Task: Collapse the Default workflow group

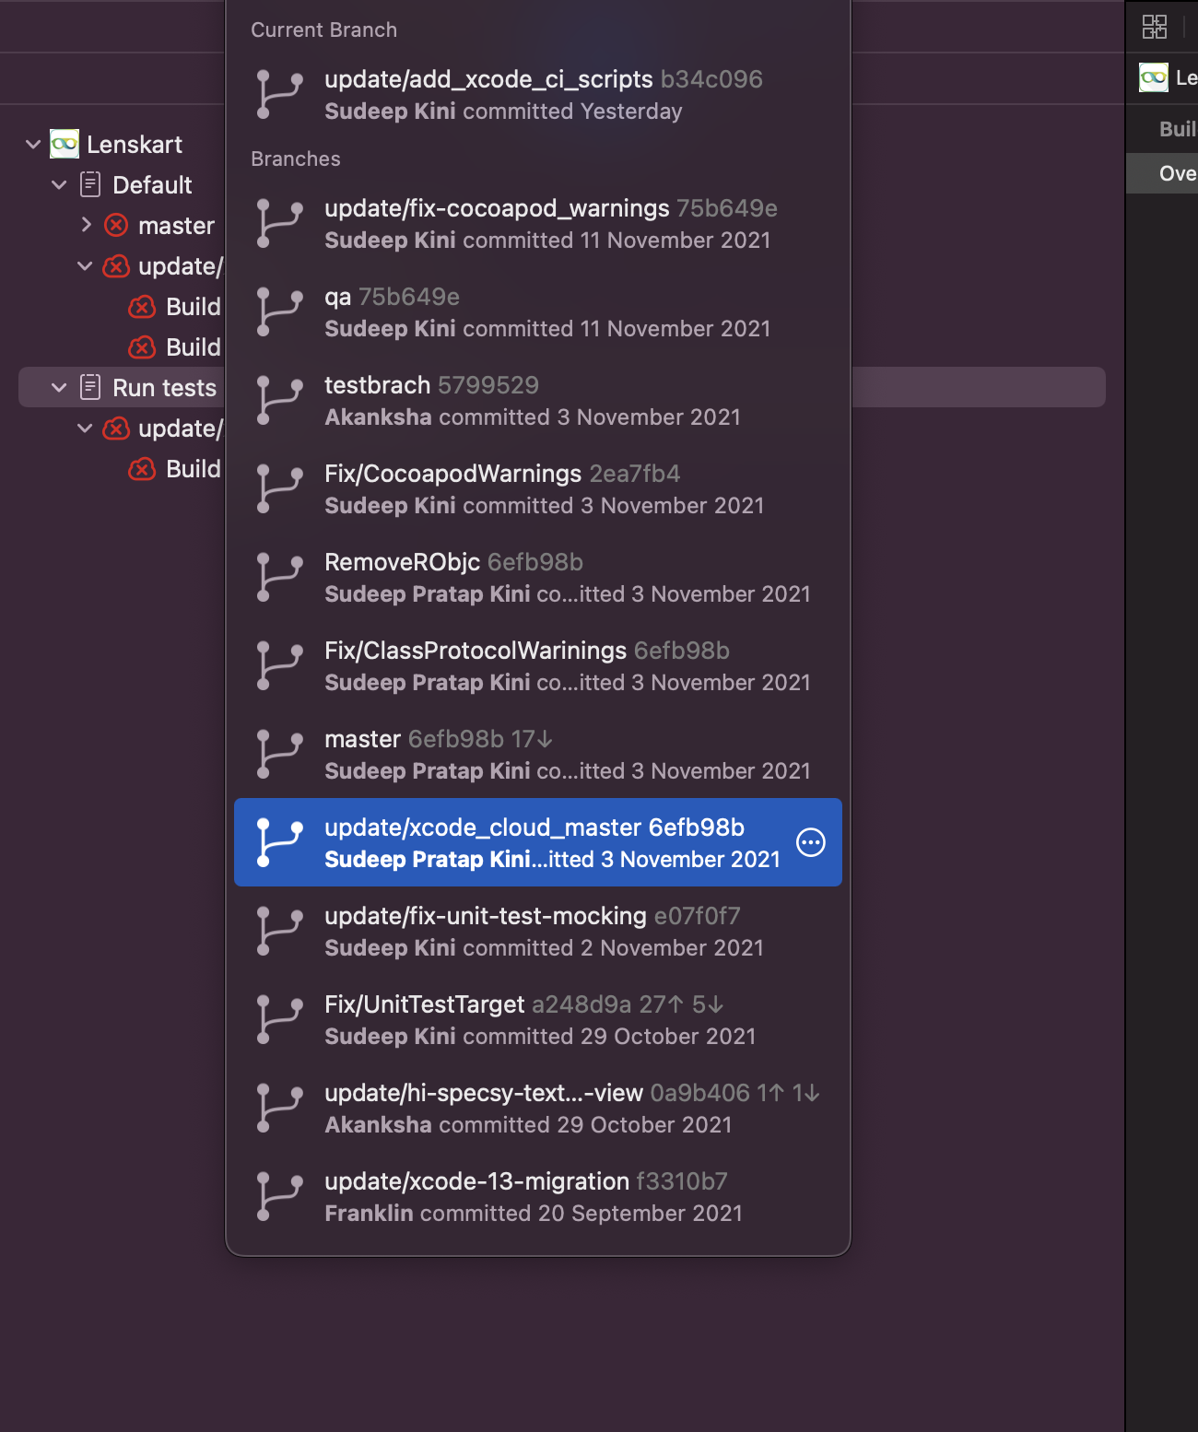Action: 59,184
